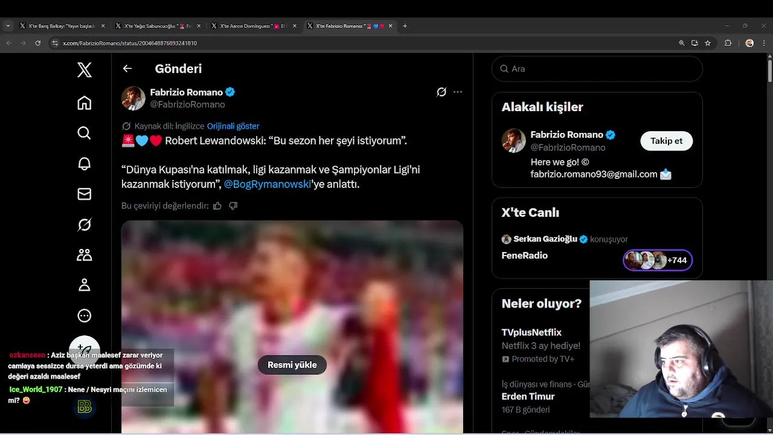Open Profile person icon

point(85,285)
